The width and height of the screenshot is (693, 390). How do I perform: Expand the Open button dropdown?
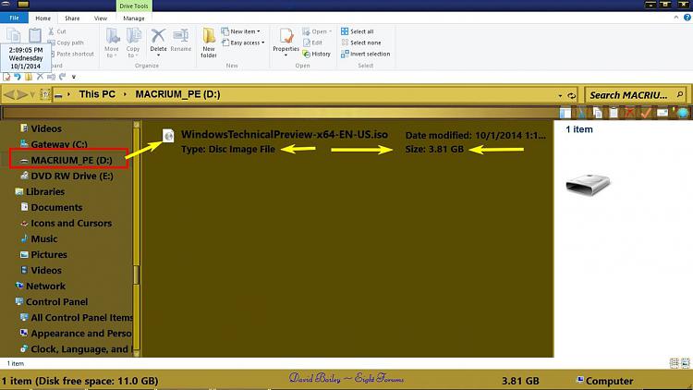(330, 31)
